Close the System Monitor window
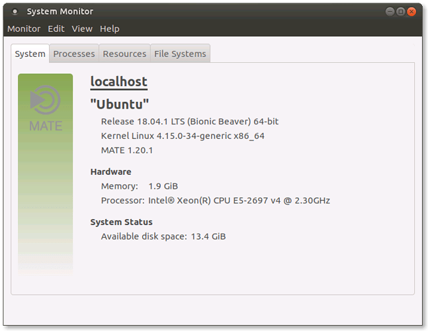 point(411,11)
